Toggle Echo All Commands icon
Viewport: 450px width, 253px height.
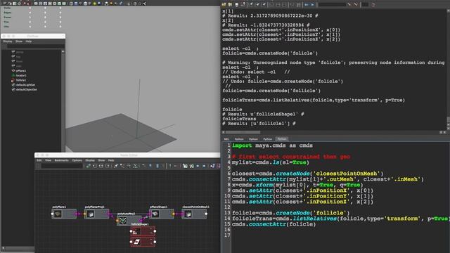[292, 5]
